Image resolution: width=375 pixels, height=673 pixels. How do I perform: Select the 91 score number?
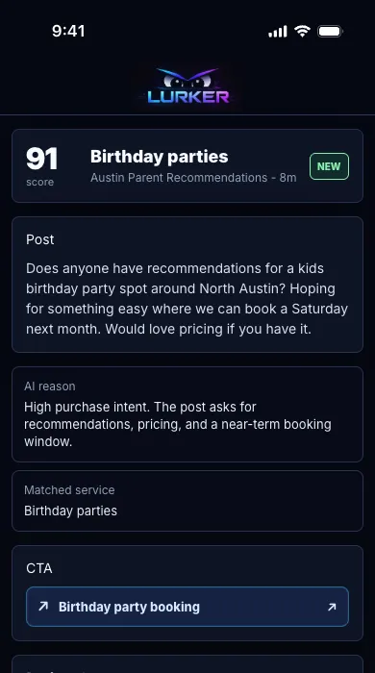[41, 159]
